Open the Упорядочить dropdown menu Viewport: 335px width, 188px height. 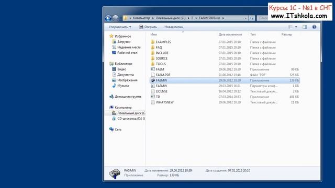pyautogui.click(x=120, y=27)
